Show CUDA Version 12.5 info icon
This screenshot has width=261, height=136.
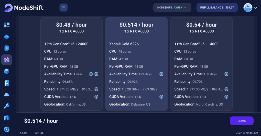click(161, 97)
